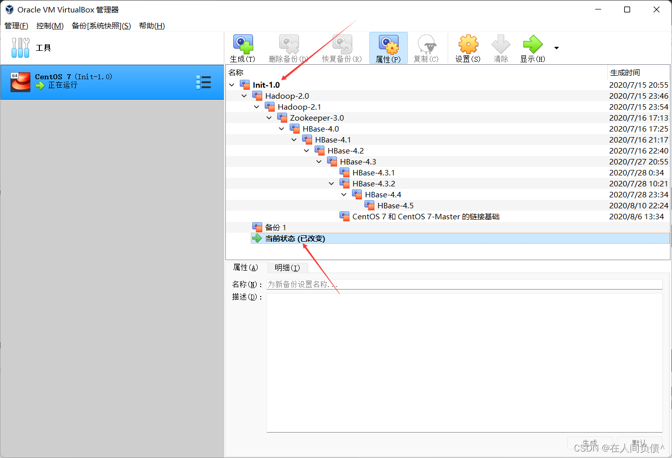
Task: Collapse the Hadoop-2.0 snapshot node
Action: (244, 96)
